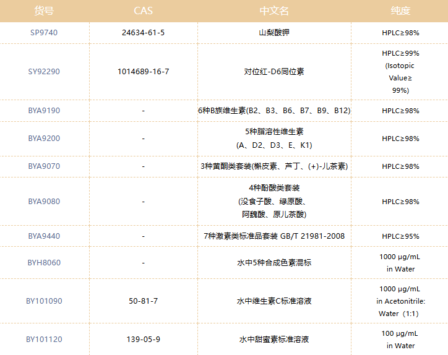Click the BY101120 product code
The image size is (448, 355).
44,340
